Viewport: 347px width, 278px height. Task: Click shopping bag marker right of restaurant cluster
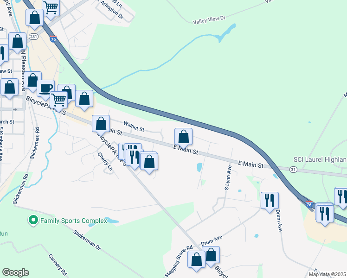149,162
